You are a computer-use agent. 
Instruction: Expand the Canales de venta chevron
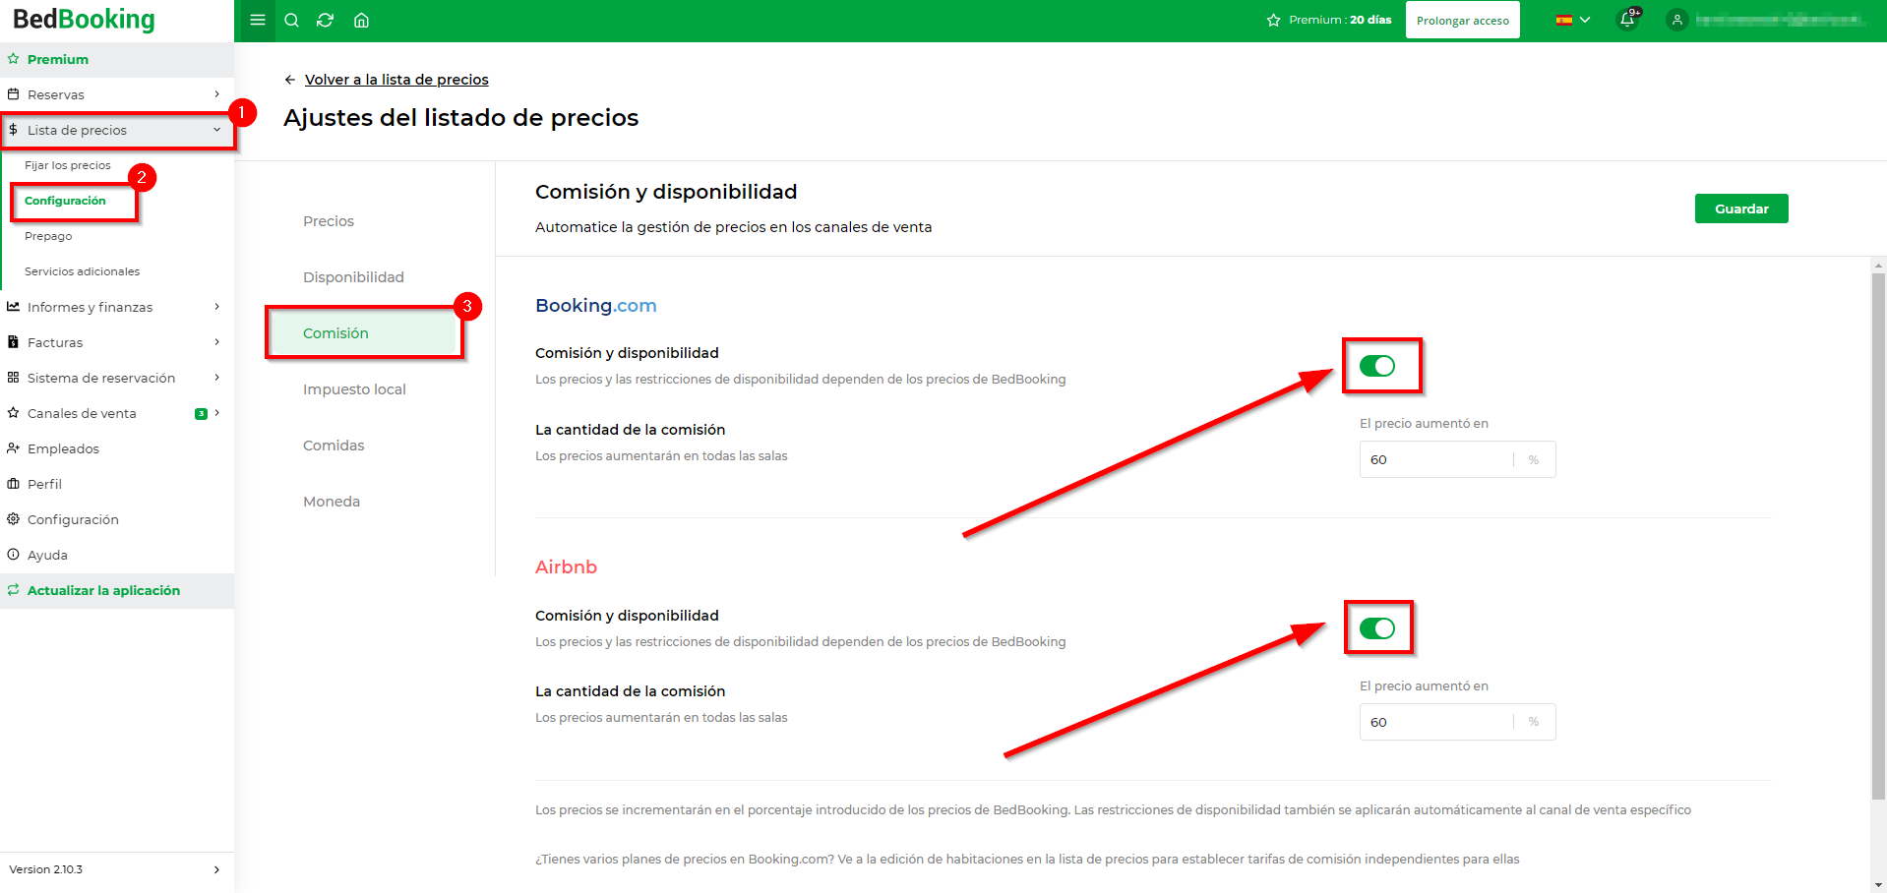[217, 413]
